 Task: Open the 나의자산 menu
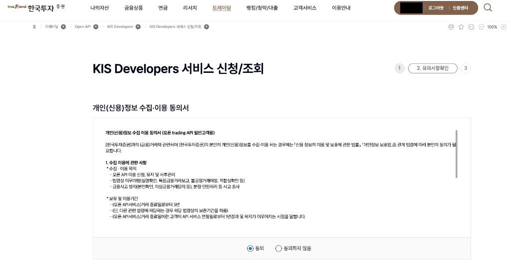coord(99,8)
